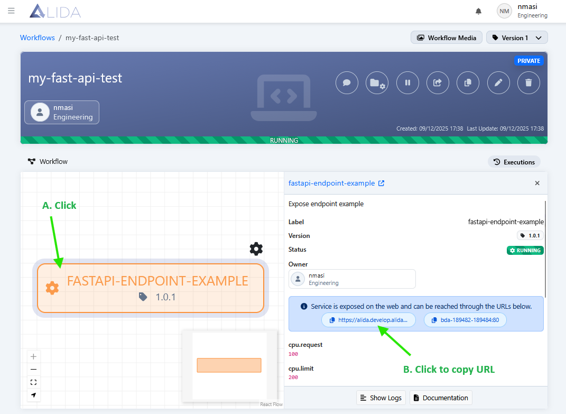Select the FASTAPI-ENDPOINT-EXAMPLE node
The image size is (566, 414).
coord(151,288)
